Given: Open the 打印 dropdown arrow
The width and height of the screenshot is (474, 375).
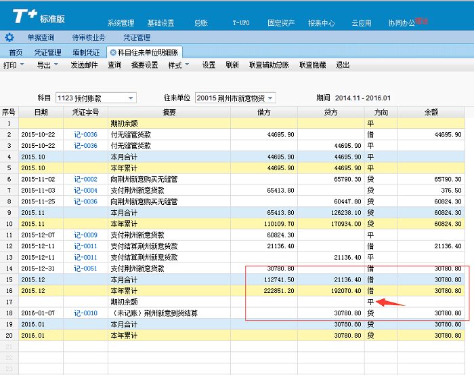Looking at the screenshot, I should click(22, 65).
